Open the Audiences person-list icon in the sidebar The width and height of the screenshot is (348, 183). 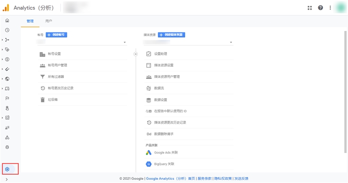pyautogui.click(x=7, y=127)
